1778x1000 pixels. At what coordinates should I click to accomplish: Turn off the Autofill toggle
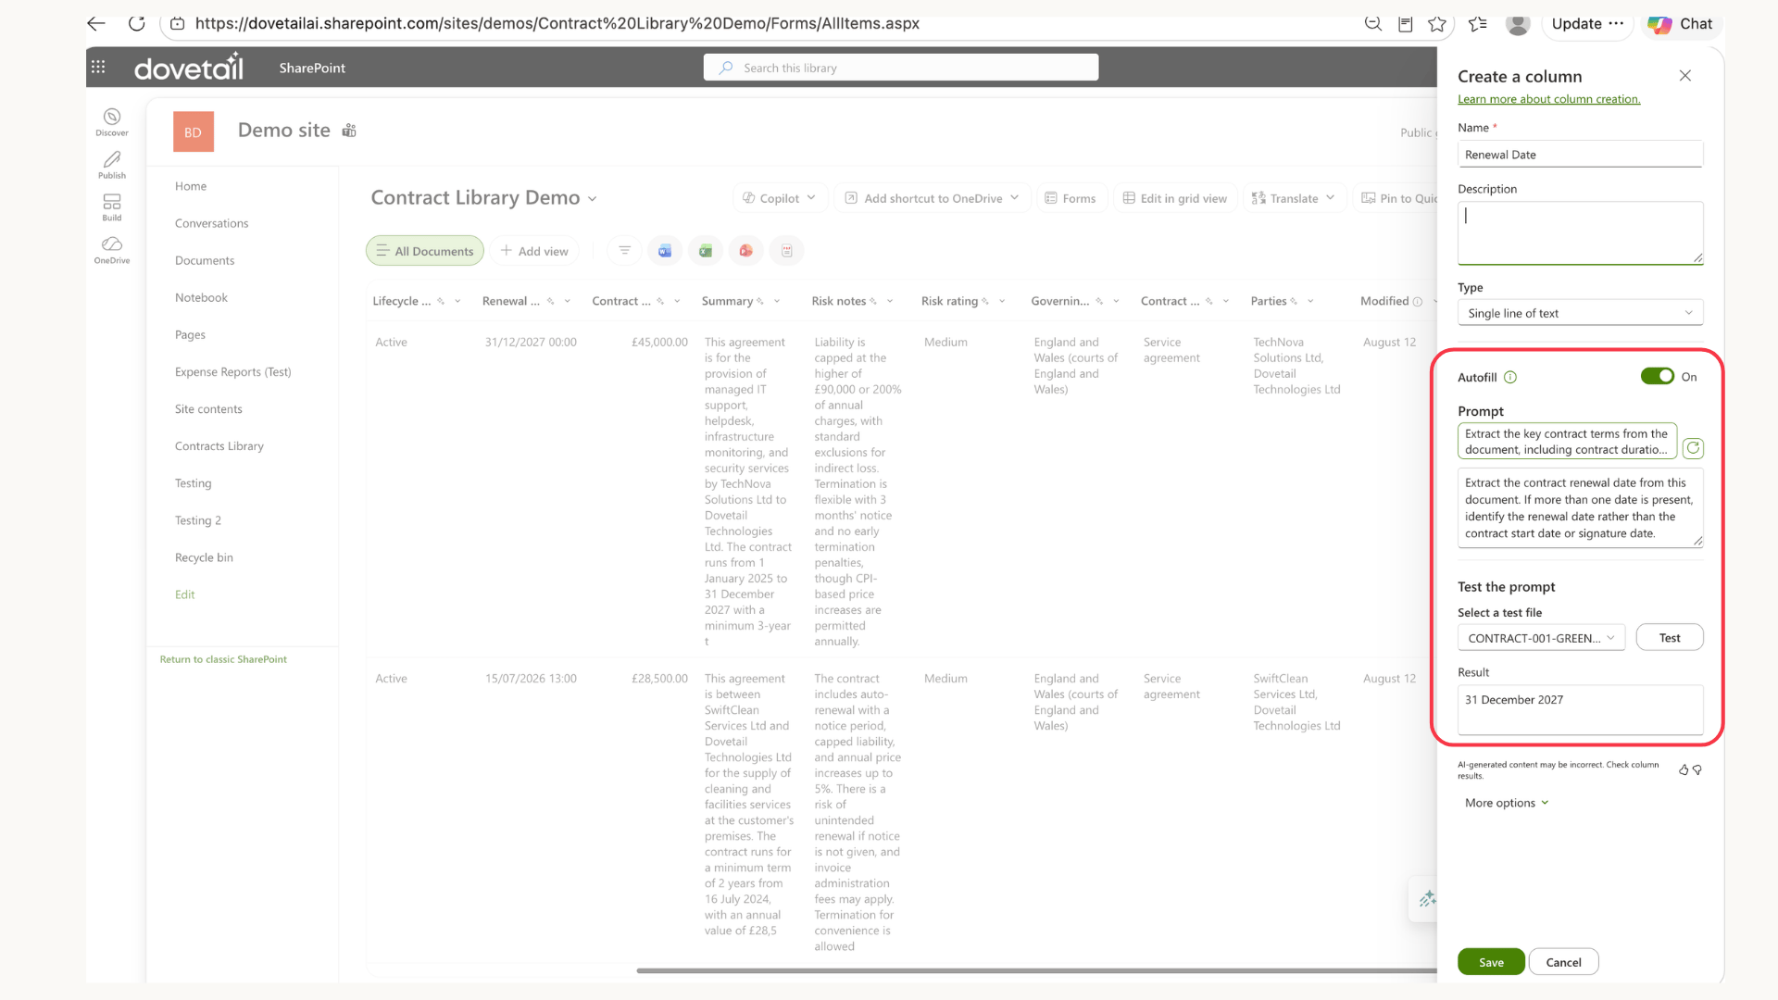point(1657,376)
